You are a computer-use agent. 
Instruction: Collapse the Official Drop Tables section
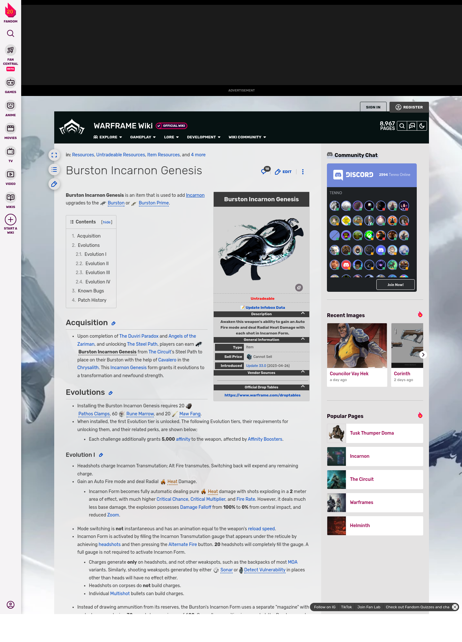[303, 386]
